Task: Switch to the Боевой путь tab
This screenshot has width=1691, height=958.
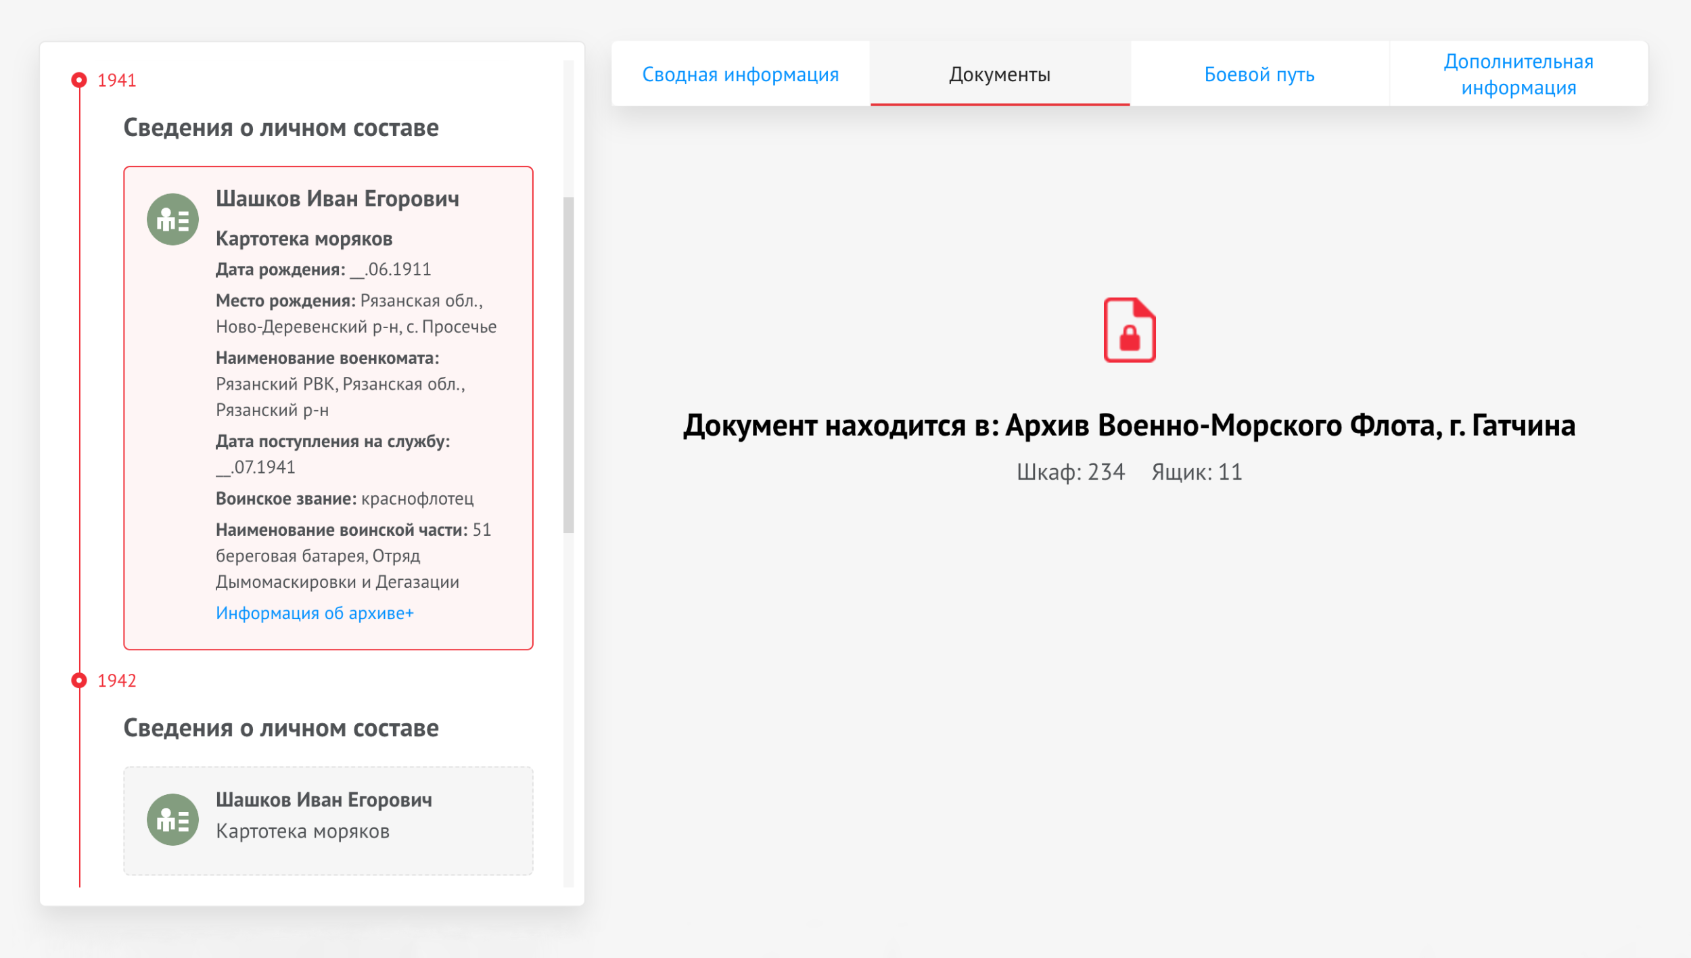Action: 1259,74
